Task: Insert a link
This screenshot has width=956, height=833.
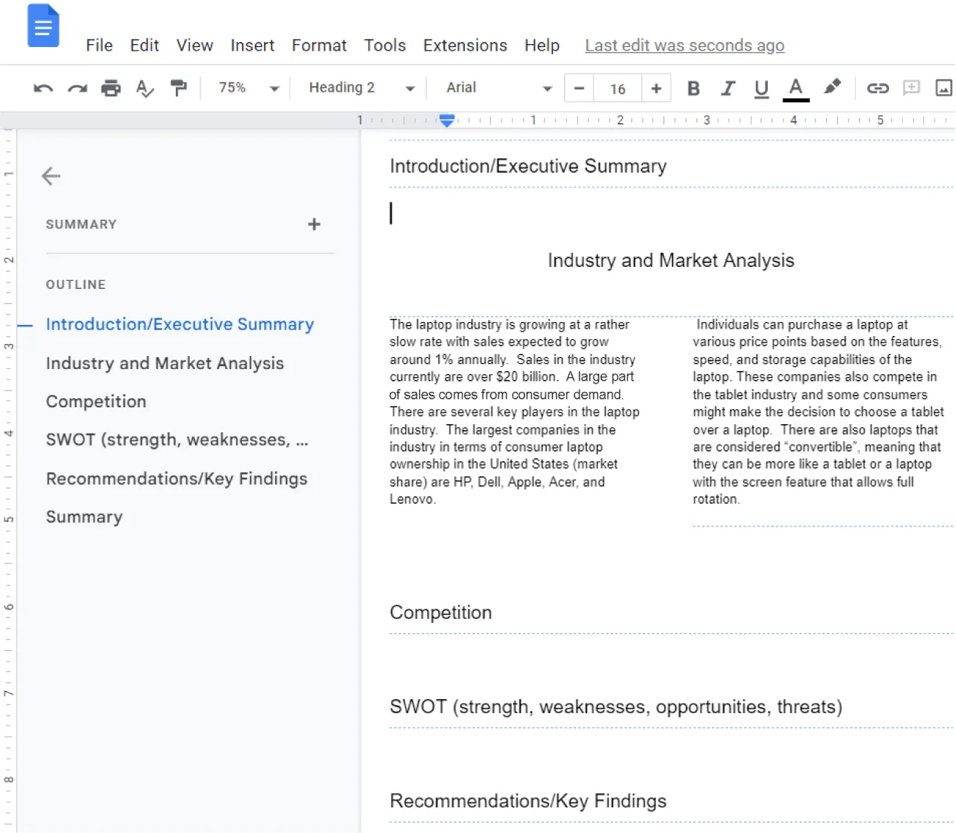Action: click(877, 87)
